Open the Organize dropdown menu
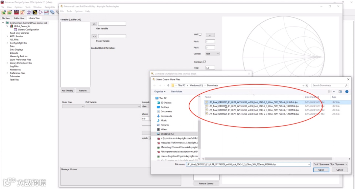This screenshot has width=355, height=189. tap(160, 92)
